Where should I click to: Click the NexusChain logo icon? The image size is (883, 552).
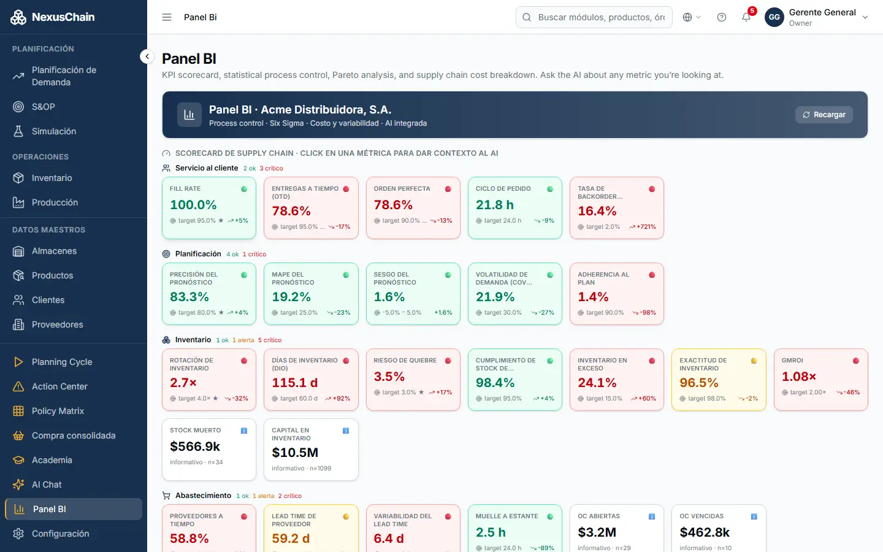[x=18, y=17]
